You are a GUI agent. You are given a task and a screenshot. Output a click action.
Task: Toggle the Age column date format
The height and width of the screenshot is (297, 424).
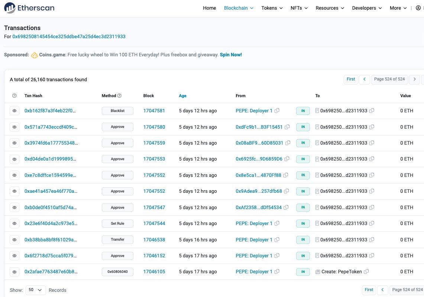182,96
